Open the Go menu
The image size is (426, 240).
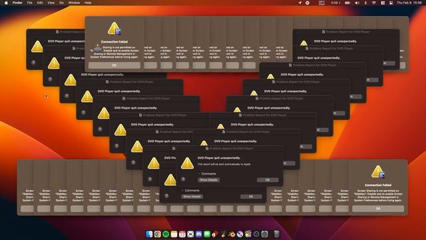pos(61,3)
